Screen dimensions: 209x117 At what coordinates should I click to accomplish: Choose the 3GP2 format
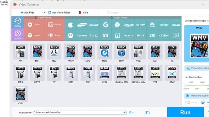click(71, 73)
